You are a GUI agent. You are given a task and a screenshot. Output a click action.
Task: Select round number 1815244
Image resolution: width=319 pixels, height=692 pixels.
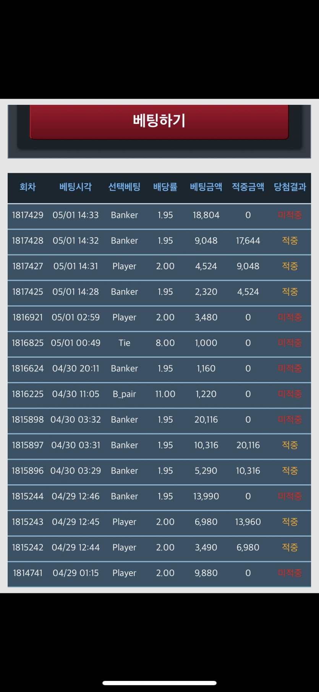(28, 497)
